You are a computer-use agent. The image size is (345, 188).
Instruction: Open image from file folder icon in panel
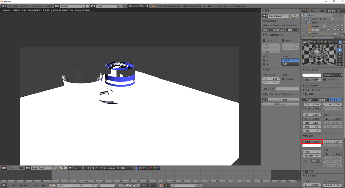[x=293, y=16]
